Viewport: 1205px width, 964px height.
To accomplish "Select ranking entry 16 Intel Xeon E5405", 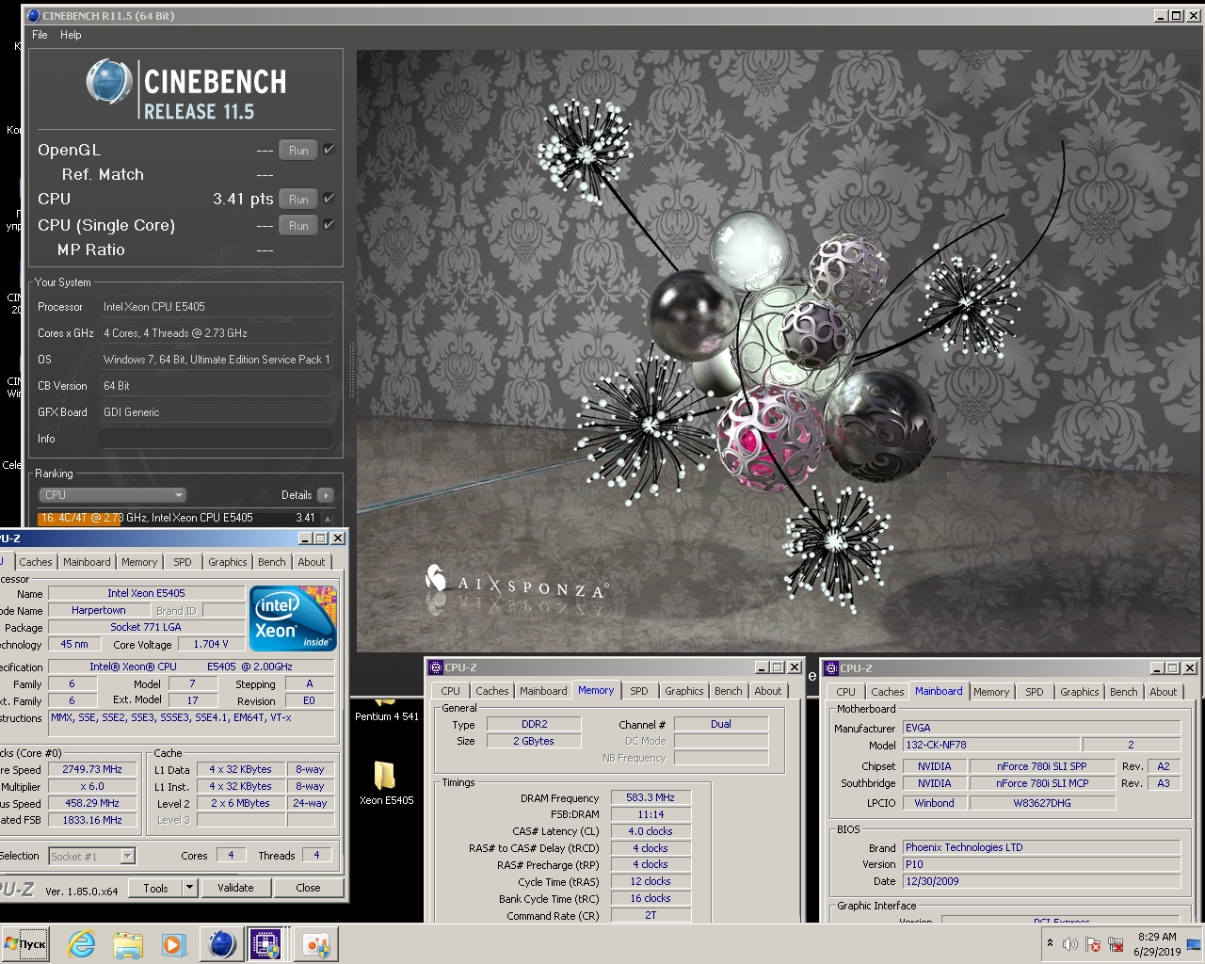I will tap(178, 518).
